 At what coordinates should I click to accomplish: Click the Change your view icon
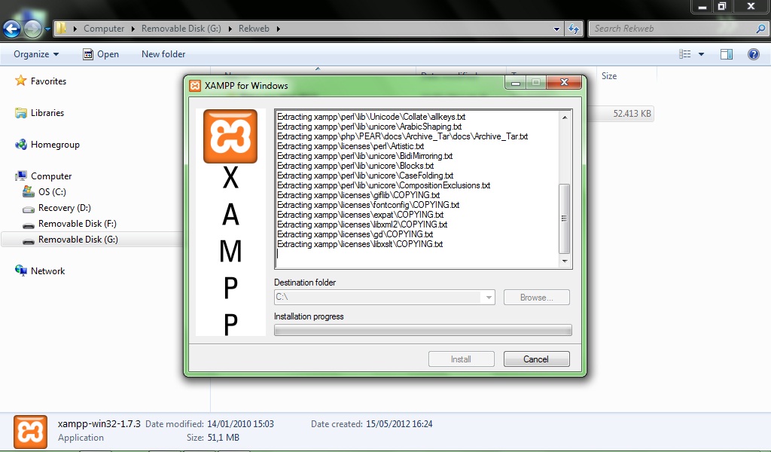pyautogui.click(x=685, y=53)
